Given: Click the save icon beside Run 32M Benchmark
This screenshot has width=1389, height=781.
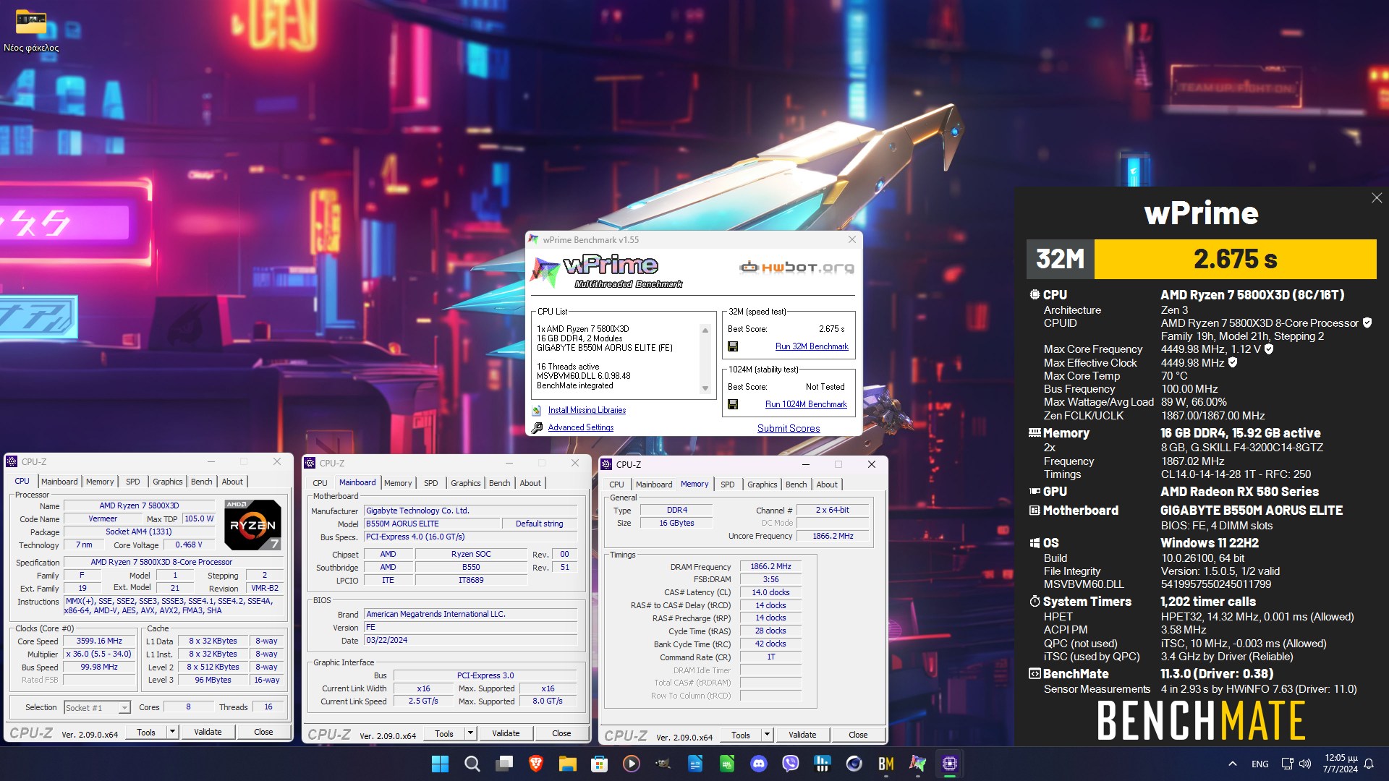Looking at the screenshot, I should coord(733,346).
